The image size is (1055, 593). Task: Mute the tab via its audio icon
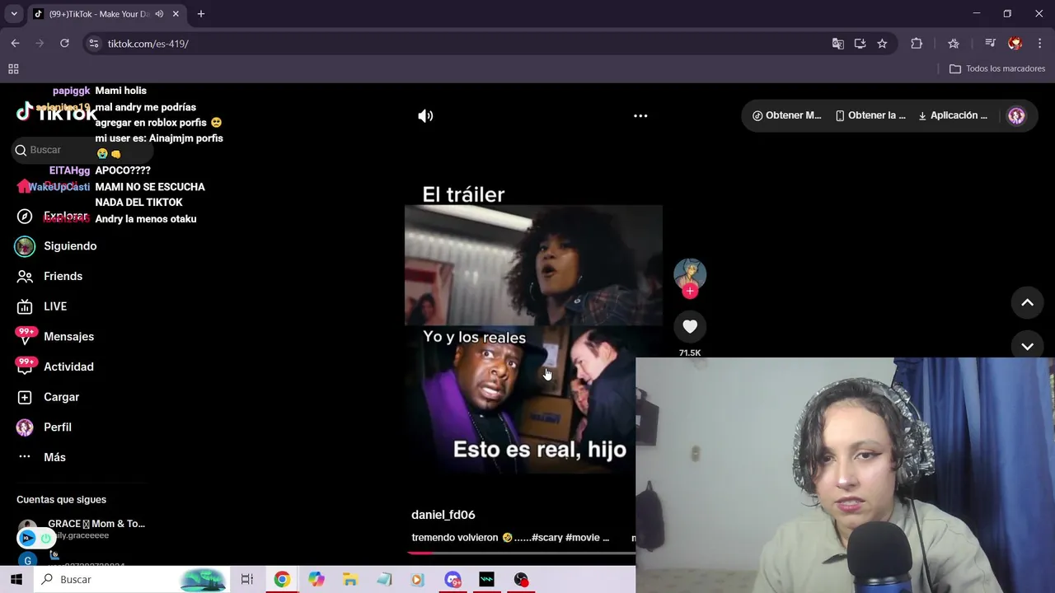[159, 14]
